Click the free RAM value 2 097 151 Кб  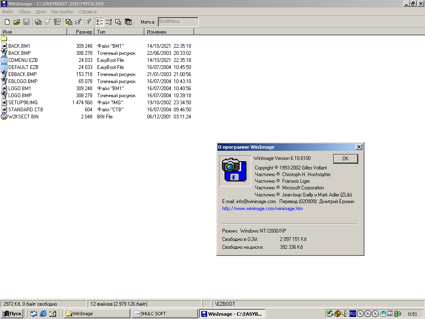(x=293, y=239)
